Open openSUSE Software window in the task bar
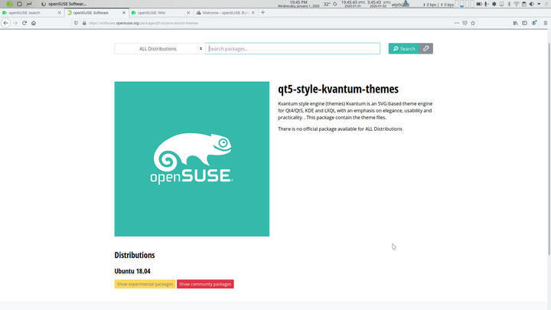 (x=64, y=4)
